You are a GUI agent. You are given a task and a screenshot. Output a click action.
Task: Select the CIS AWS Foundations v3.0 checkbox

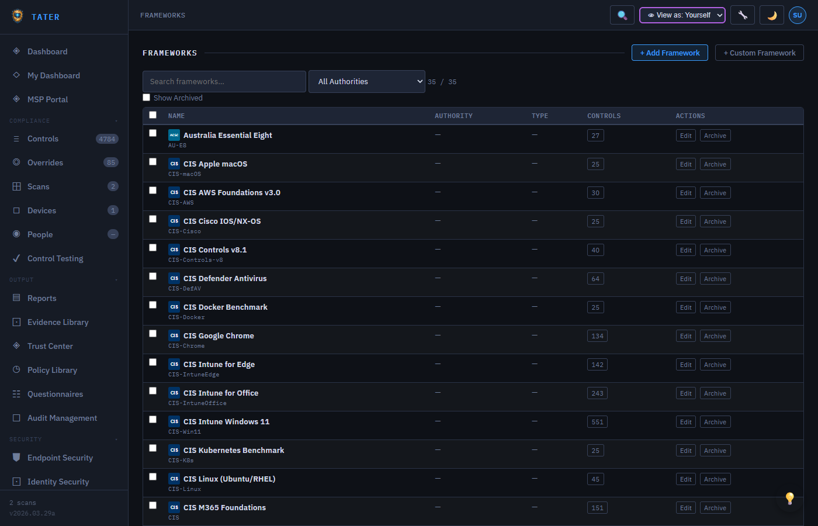(x=153, y=191)
